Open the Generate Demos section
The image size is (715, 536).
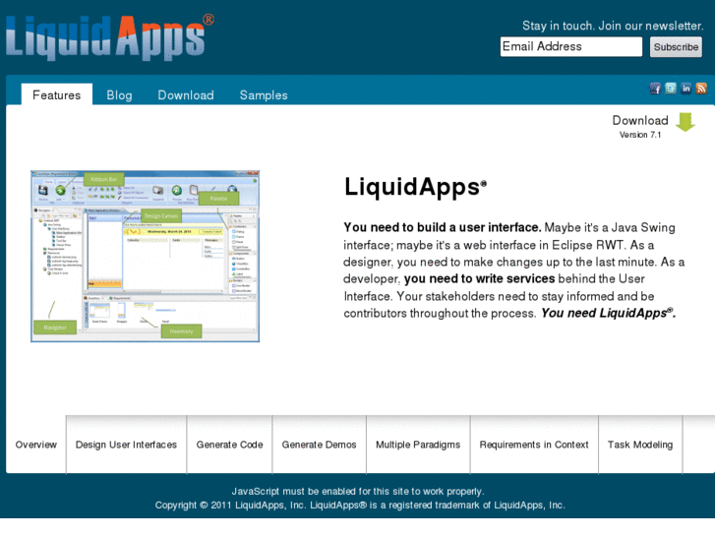[319, 445]
